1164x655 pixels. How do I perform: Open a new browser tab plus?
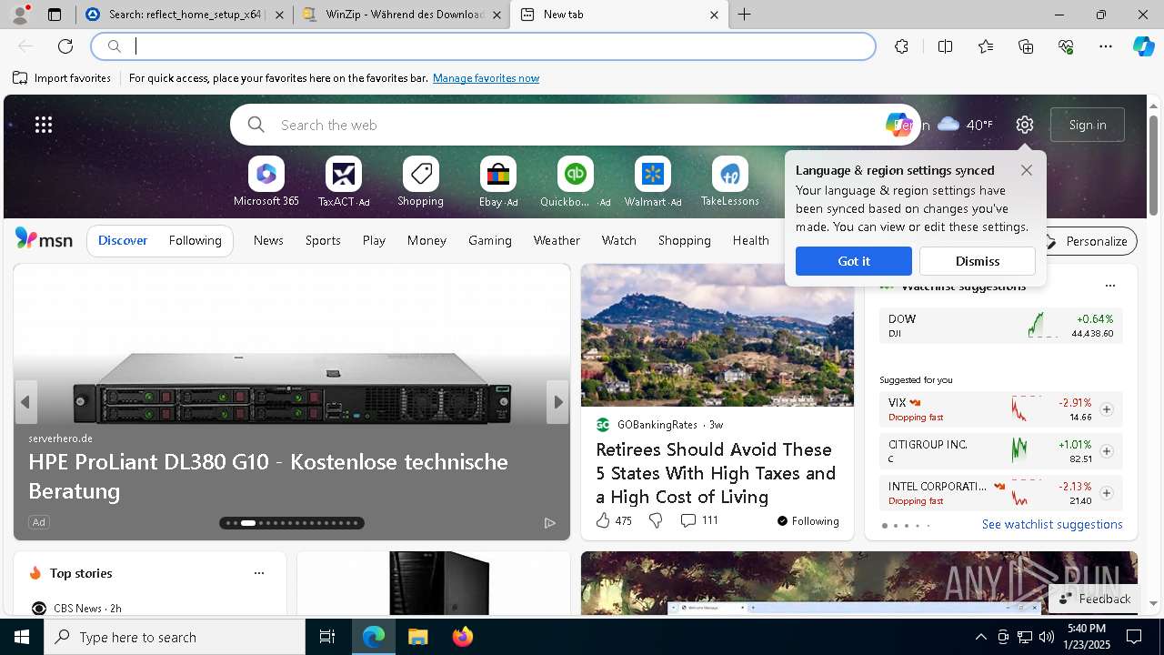pyautogui.click(x=744, y=15)
